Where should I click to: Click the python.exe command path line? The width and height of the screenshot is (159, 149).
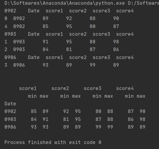pyautogui.click(x=82, y=3)
